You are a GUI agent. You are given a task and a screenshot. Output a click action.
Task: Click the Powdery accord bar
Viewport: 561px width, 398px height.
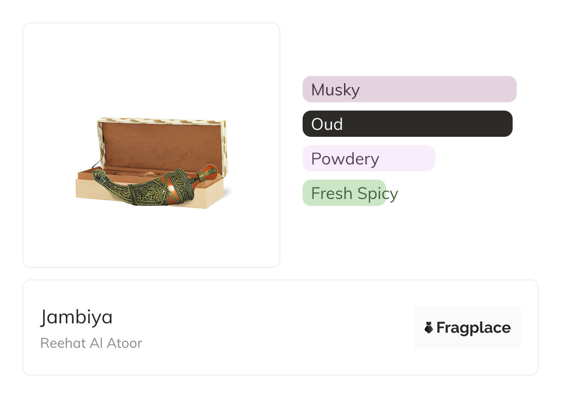(x=368, y=158)
